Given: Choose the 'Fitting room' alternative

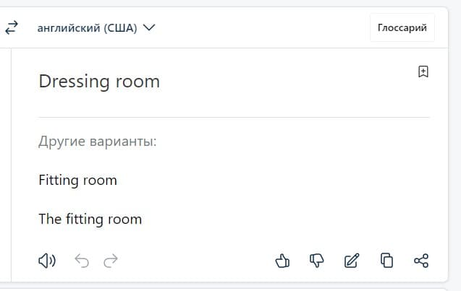Looking at the screenshot, I should point(78,180).
